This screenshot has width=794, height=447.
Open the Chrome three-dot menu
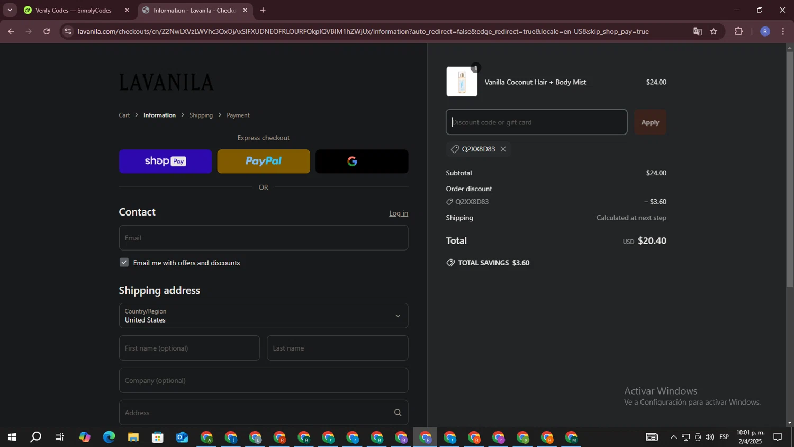(x=783, y=31)
